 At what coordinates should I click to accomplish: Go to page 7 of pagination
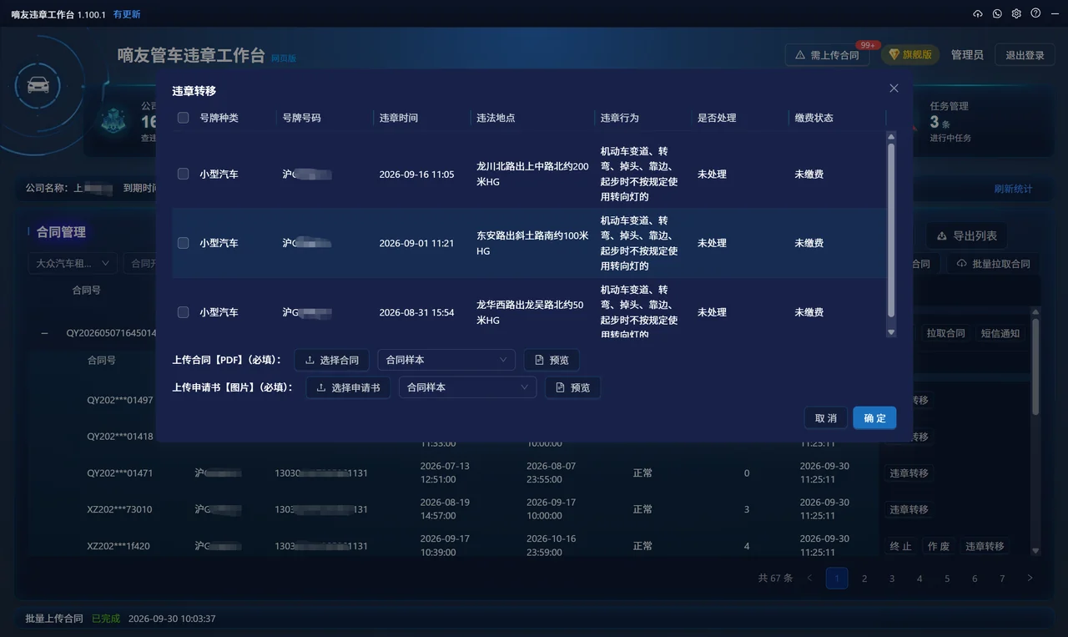click(x=1002, y=579)
